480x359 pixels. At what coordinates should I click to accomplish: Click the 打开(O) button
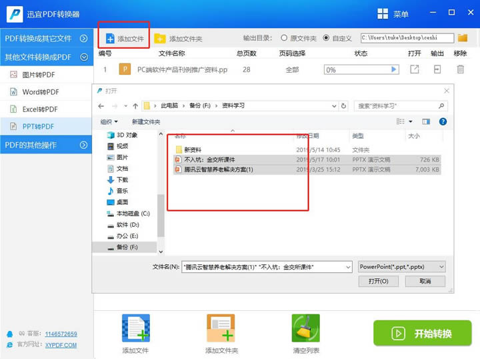tap(379, 281)
